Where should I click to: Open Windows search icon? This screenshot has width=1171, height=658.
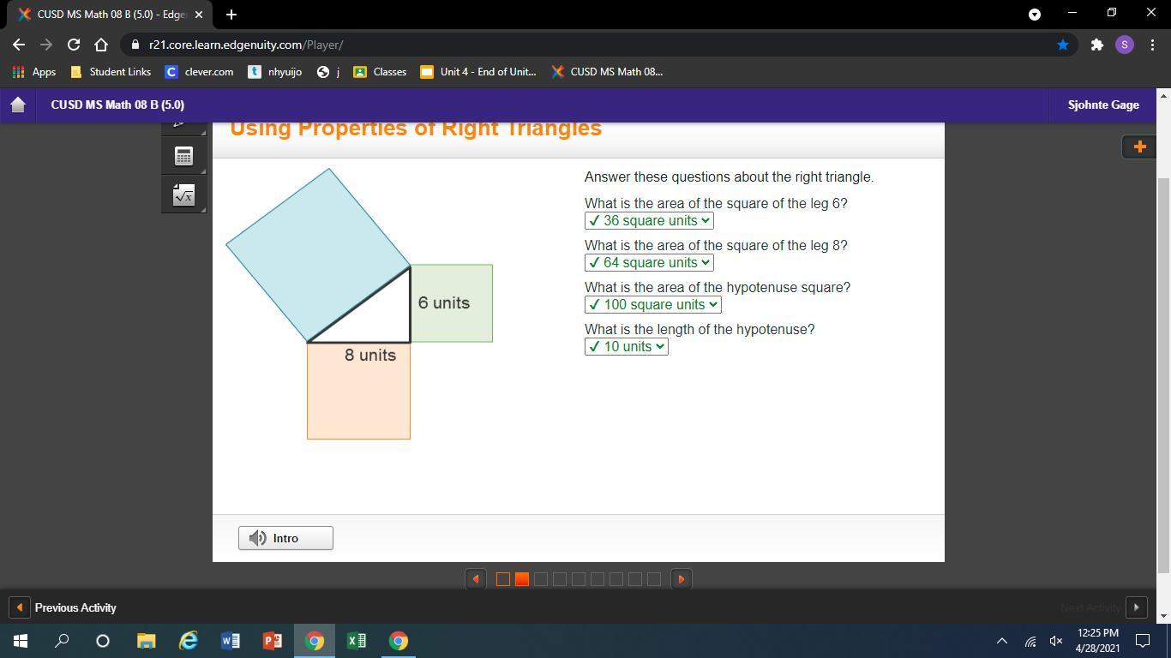(62, 641)
